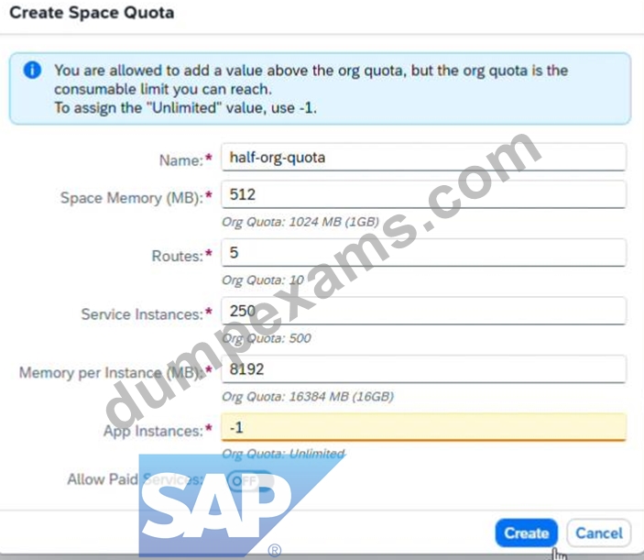Focus the Name field containing half-org-quota
Image resolution: width=644 pixels, height=560 pixels.
tap(423, 157)
